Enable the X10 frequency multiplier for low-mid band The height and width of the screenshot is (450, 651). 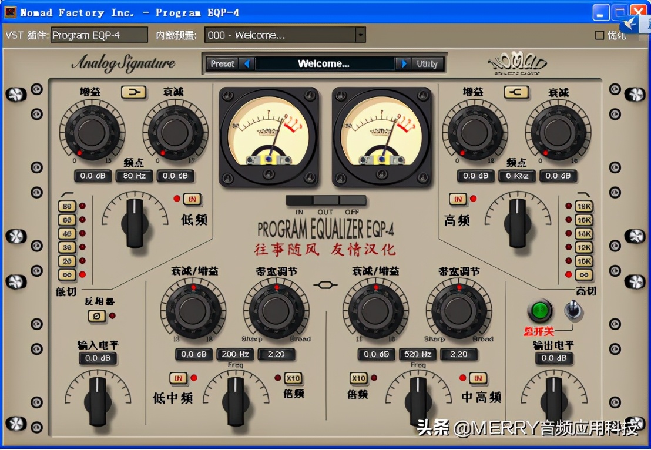coord(293,379)
